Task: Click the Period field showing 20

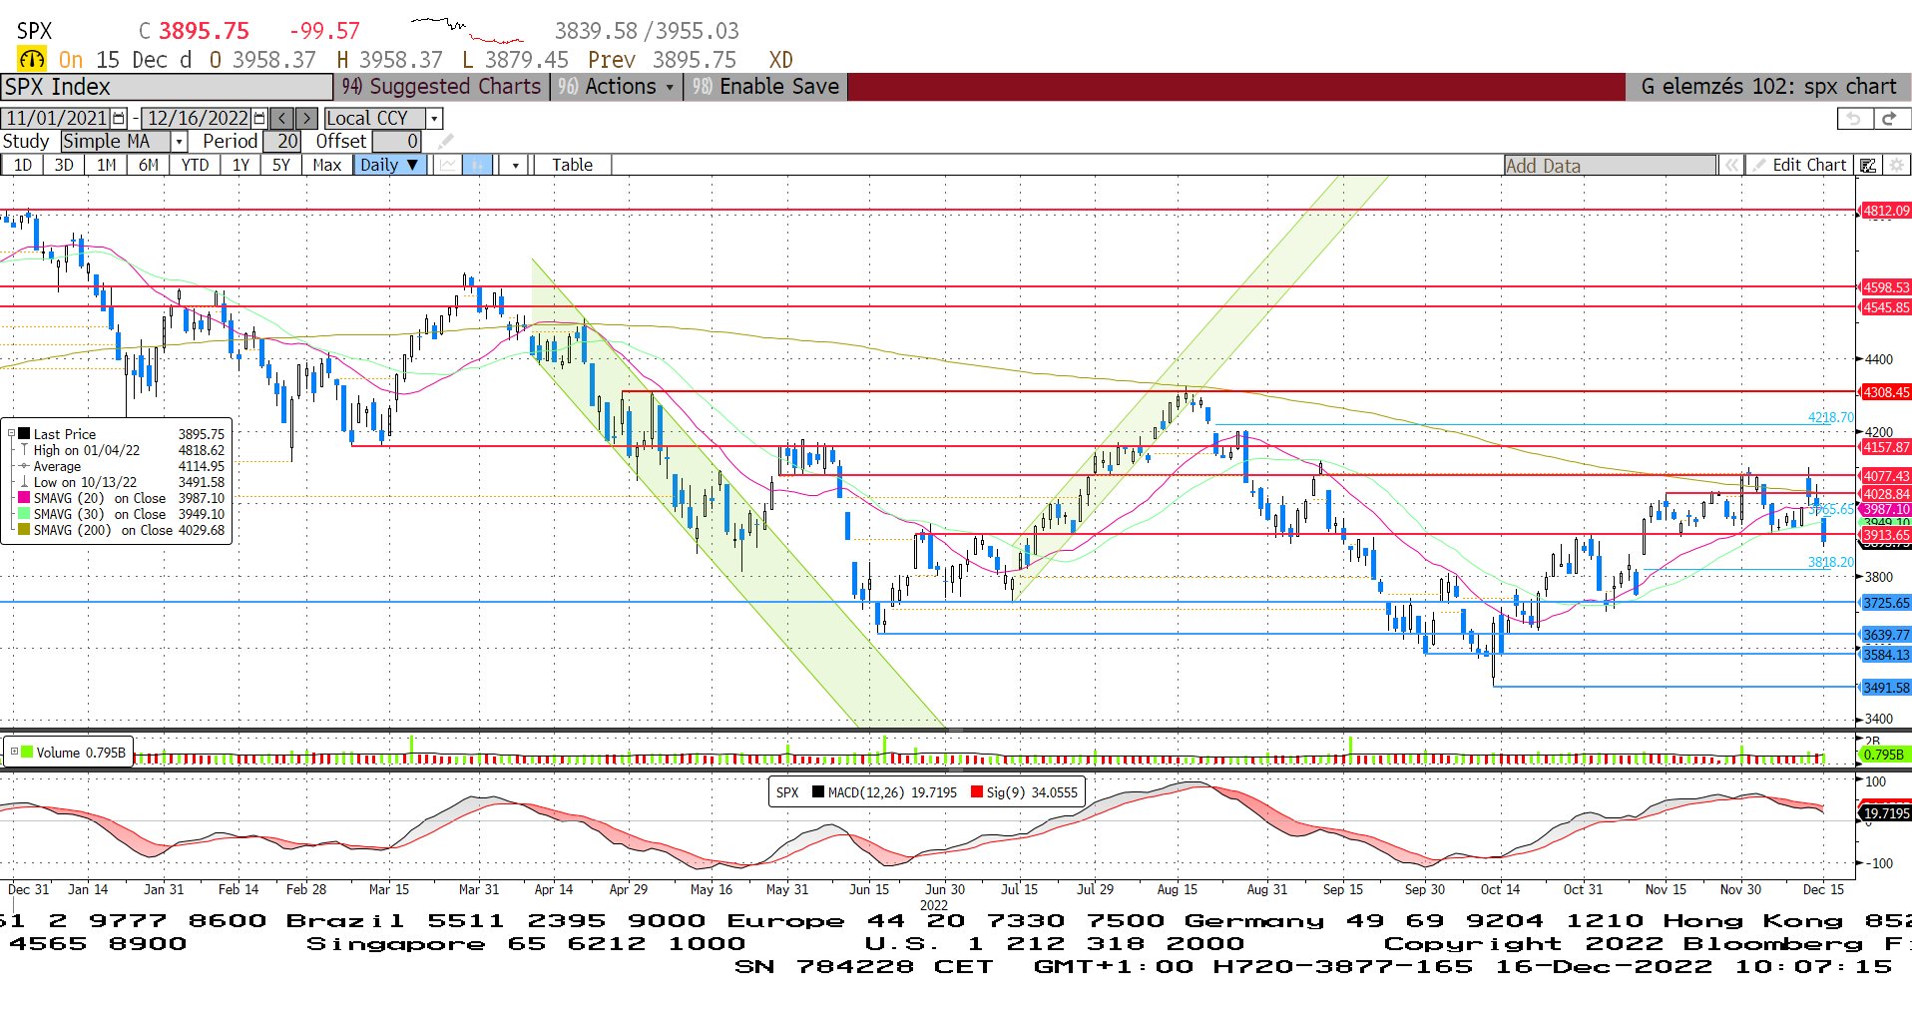Action: click(x=280, y=142)
